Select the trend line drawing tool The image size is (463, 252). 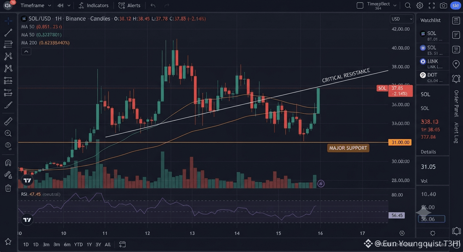pyautogui.click(x=8, y=32)
